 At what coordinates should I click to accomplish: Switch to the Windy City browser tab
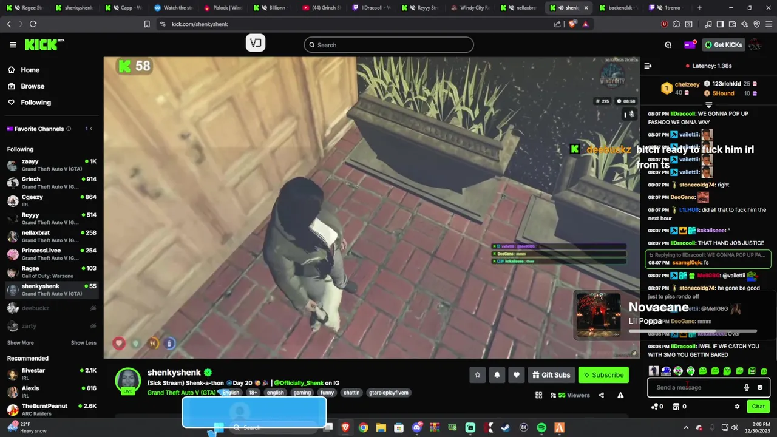470,8
